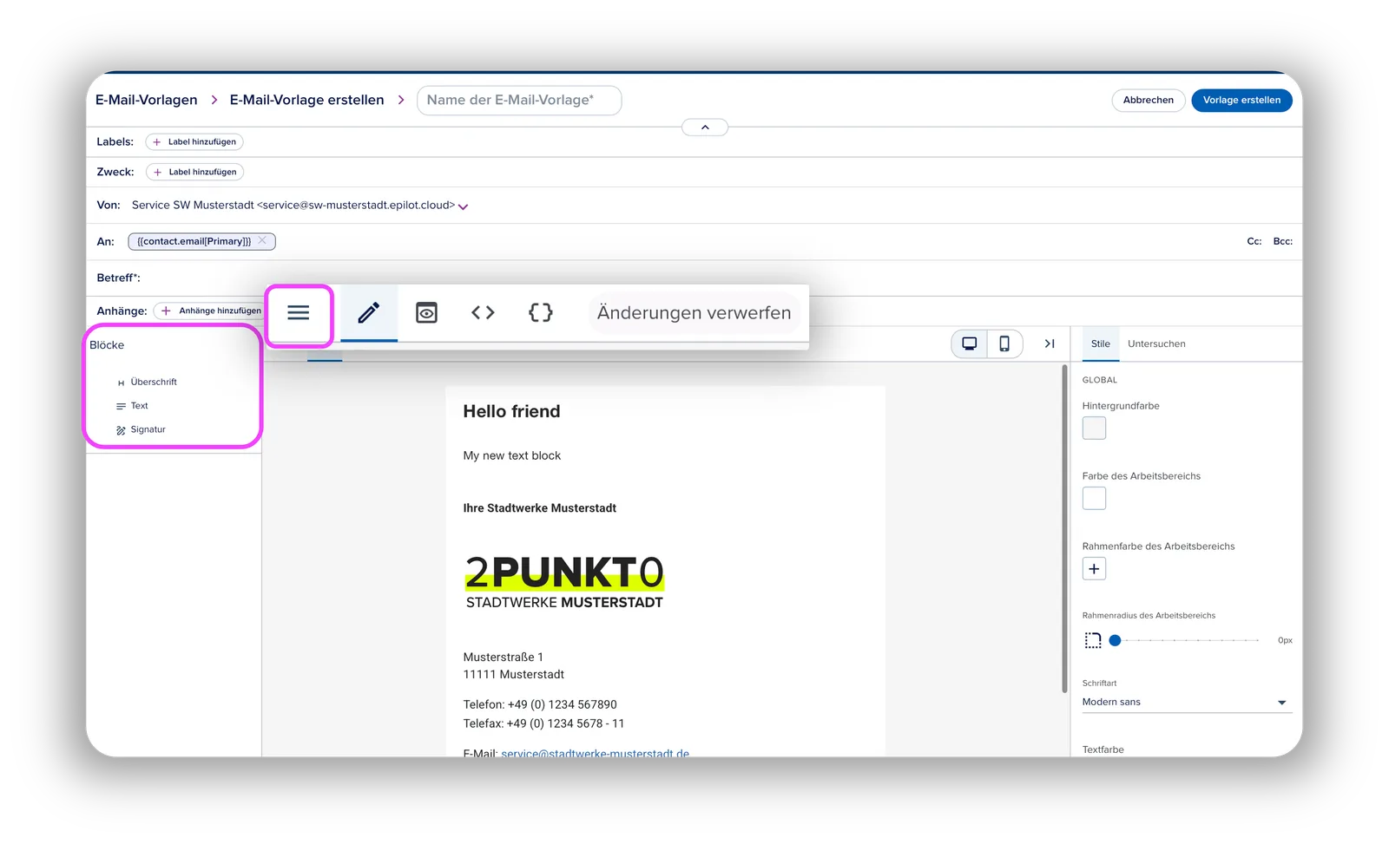Add a label next to Labels
This screenshot has height=844, width=1389.
click(194, 141)
